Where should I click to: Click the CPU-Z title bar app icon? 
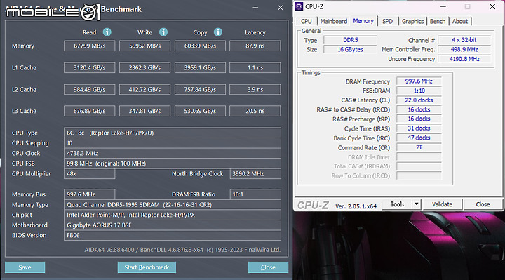point(299,6)
